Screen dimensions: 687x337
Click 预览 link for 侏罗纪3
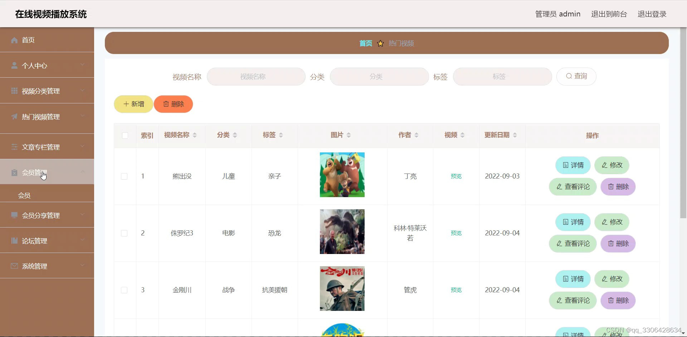[456, 233]
